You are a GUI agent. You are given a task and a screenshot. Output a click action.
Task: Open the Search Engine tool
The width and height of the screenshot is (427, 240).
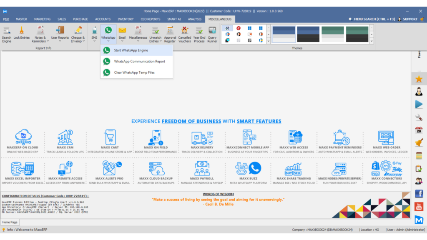pyautogui.click(x=7, y=35)
